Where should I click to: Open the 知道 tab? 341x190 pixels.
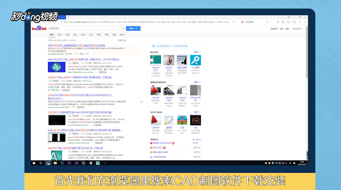click(83, 35)
